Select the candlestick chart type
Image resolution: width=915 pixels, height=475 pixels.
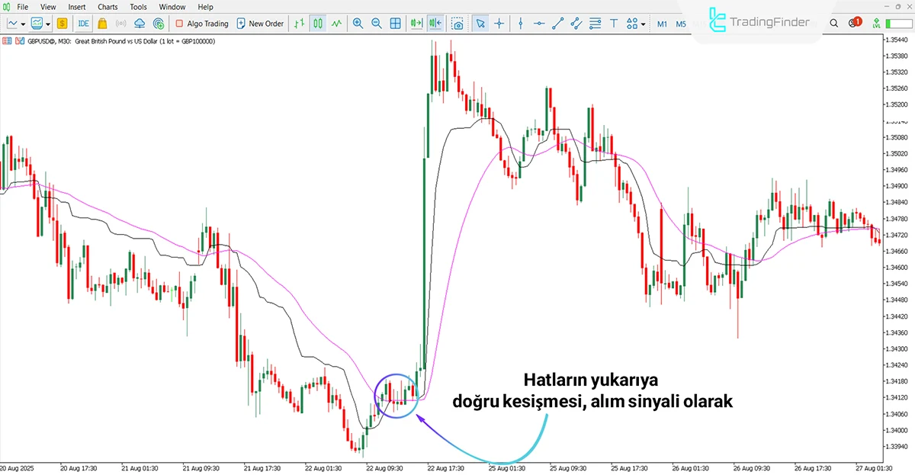point(318,24)
